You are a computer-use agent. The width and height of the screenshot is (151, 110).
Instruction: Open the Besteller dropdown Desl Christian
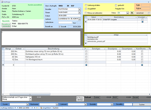click(79, 9)
